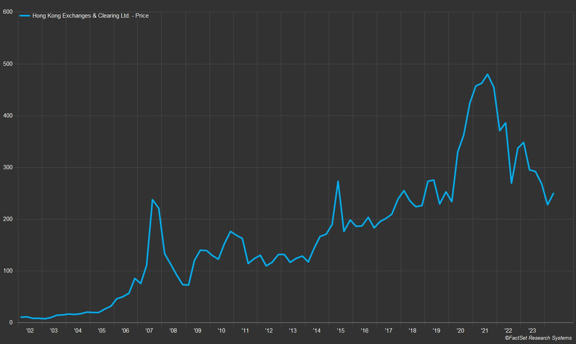The width and height of the screenshot is (576, 344).
Task: Click the '06 x-axis year label
Action: pyautogui.click(x=125, y=331)
